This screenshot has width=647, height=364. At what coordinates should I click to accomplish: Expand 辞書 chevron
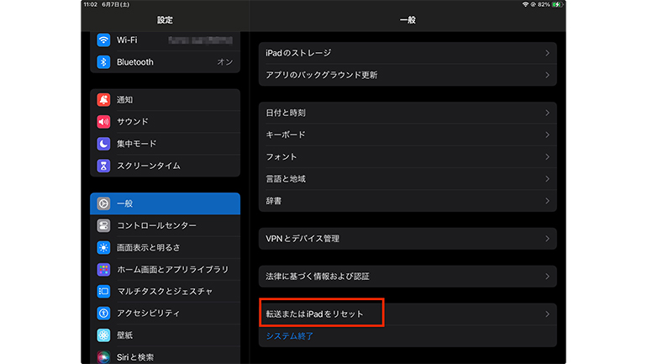[x=547, y=201]
